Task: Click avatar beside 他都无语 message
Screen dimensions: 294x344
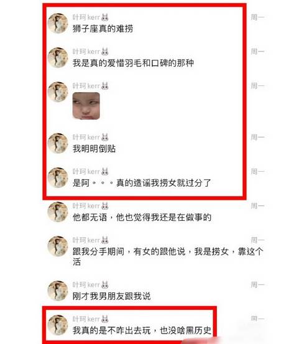Action: click(x=58, y=212)
